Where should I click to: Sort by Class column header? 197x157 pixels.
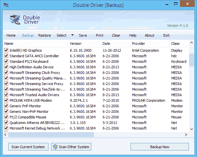point(179,44)
